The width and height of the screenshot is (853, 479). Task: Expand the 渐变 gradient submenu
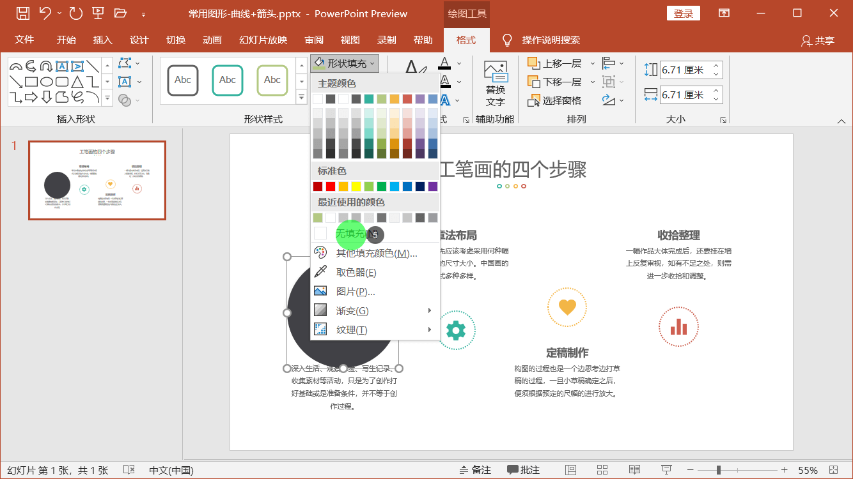375,311
